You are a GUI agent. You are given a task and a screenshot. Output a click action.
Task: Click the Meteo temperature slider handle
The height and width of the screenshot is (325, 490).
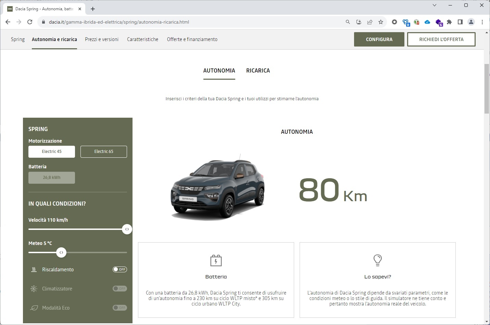pos(61,252)
